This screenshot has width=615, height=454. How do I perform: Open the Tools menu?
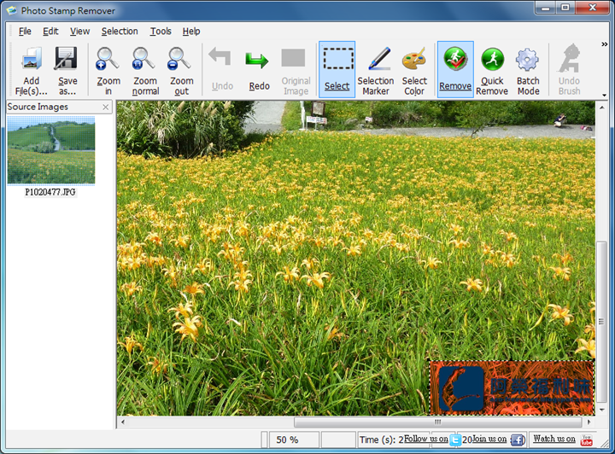(x=161, y=32)
